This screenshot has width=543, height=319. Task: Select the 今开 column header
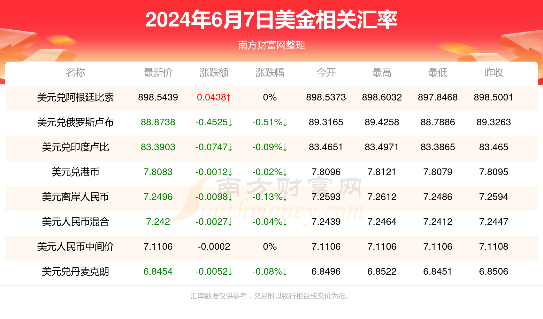[x=326, y=72]
